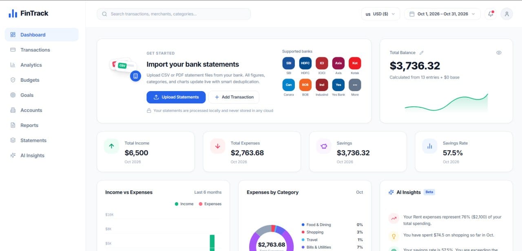Viewport: 522px width, 251px height.
Task: Click the $6,500 Total Income value
Action: tap(136, 153)
